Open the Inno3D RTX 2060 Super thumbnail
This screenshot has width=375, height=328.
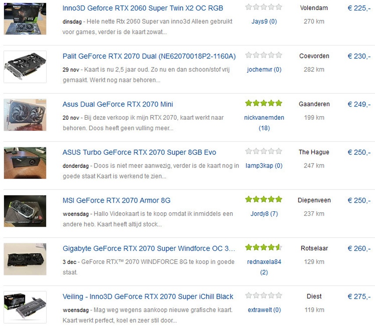coord(25,18)
